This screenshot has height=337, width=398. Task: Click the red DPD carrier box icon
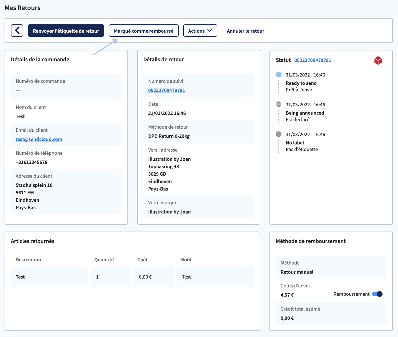point(378,60)
